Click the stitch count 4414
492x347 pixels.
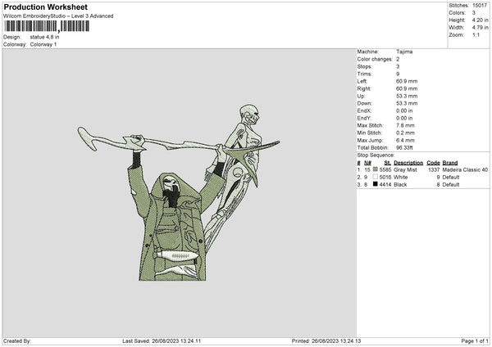point(385,185)
